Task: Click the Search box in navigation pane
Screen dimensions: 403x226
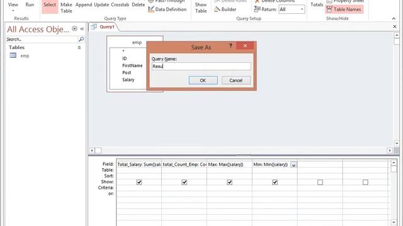Action: pyautogui.click(x=42, y=39)
